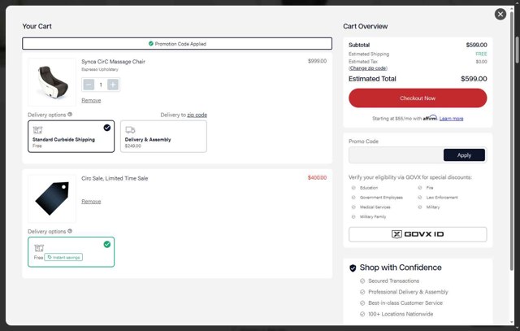Click the Education eligibility check icon
Screen dimensions: 520x331
coord(353,188)
